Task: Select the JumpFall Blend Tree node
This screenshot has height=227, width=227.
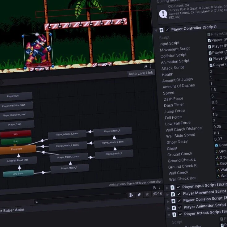Action: 18,161
